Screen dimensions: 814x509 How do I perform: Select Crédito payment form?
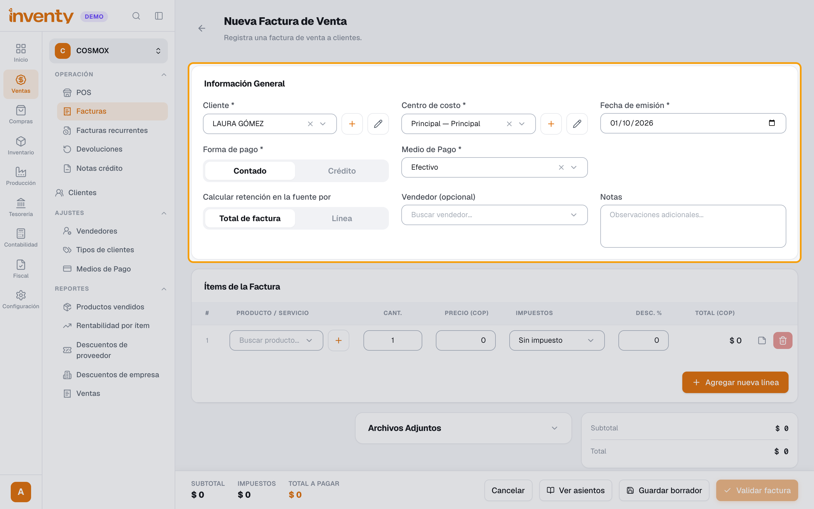click(342, 171)
